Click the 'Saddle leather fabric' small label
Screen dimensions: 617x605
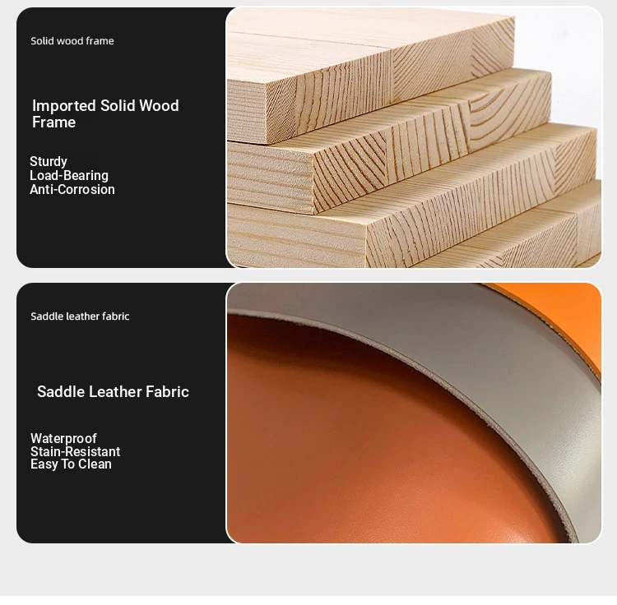pos(80,316)
